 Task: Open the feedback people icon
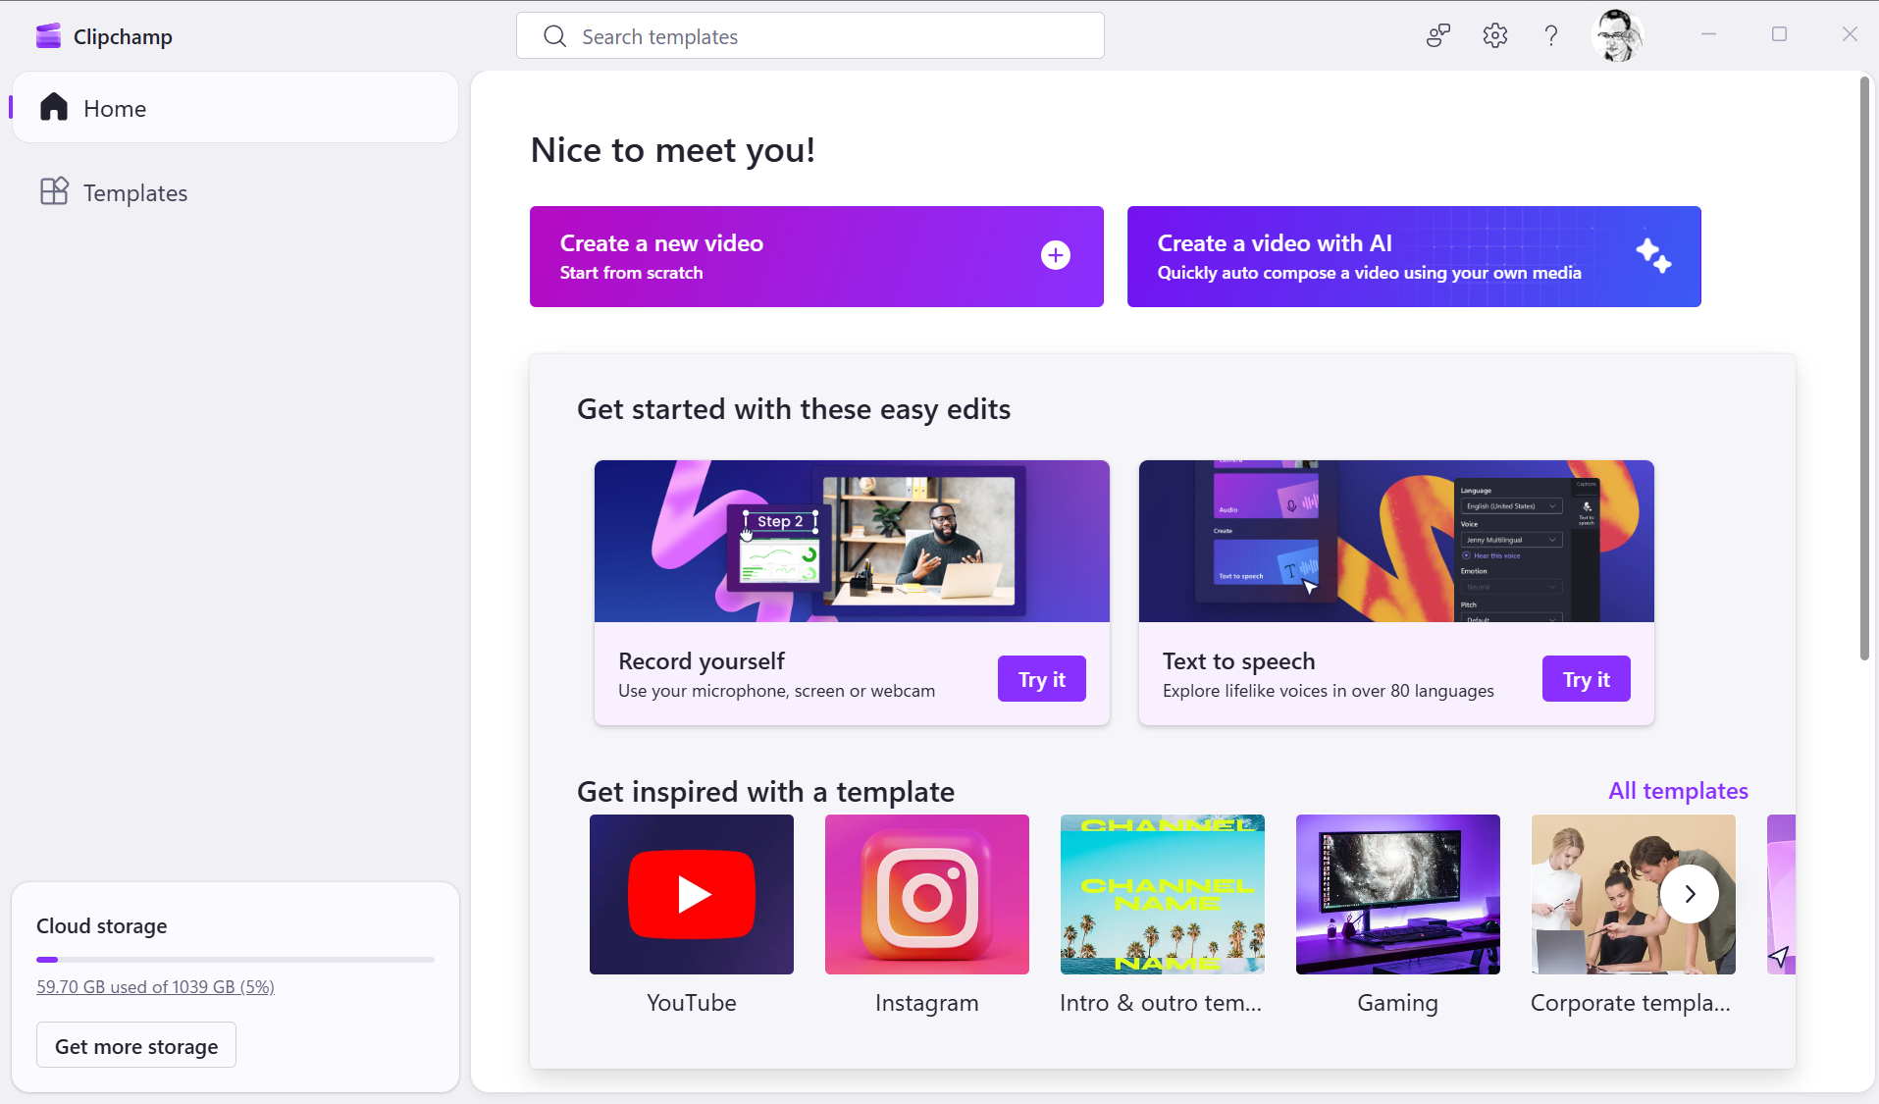tap(1438, 36)
